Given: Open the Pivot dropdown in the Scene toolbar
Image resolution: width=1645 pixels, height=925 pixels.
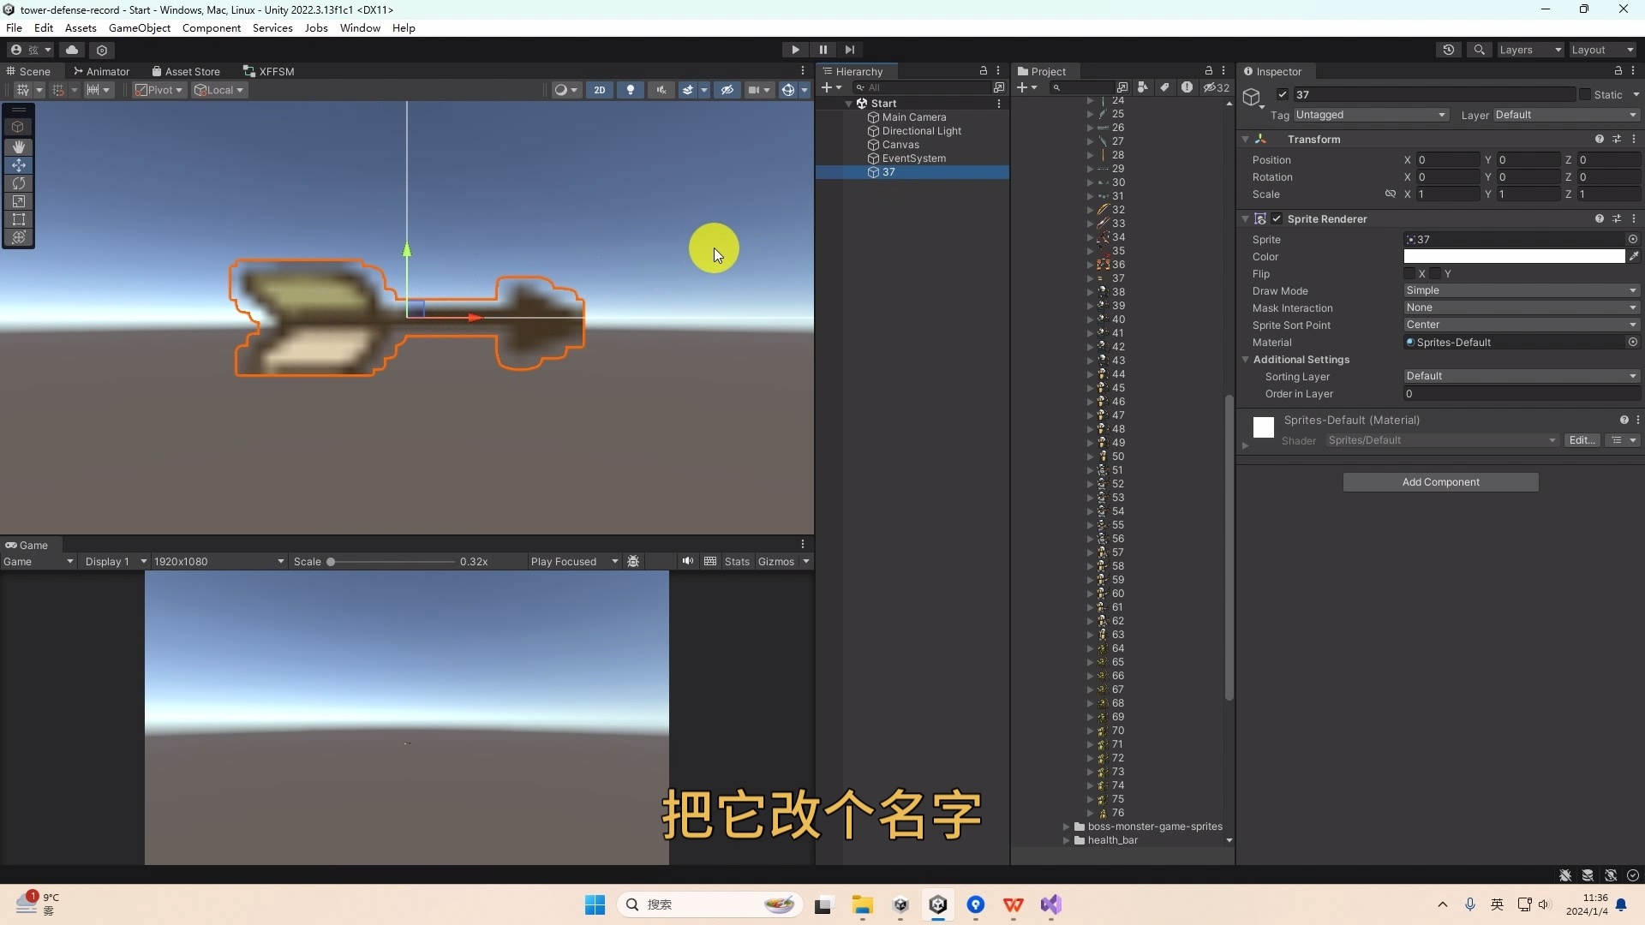Looking at the screenshot, I should point(159,90).
